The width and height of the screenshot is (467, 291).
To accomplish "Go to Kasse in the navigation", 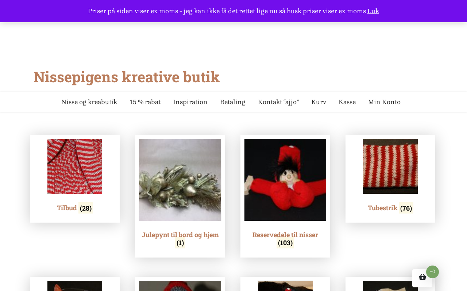I will 347,102.
